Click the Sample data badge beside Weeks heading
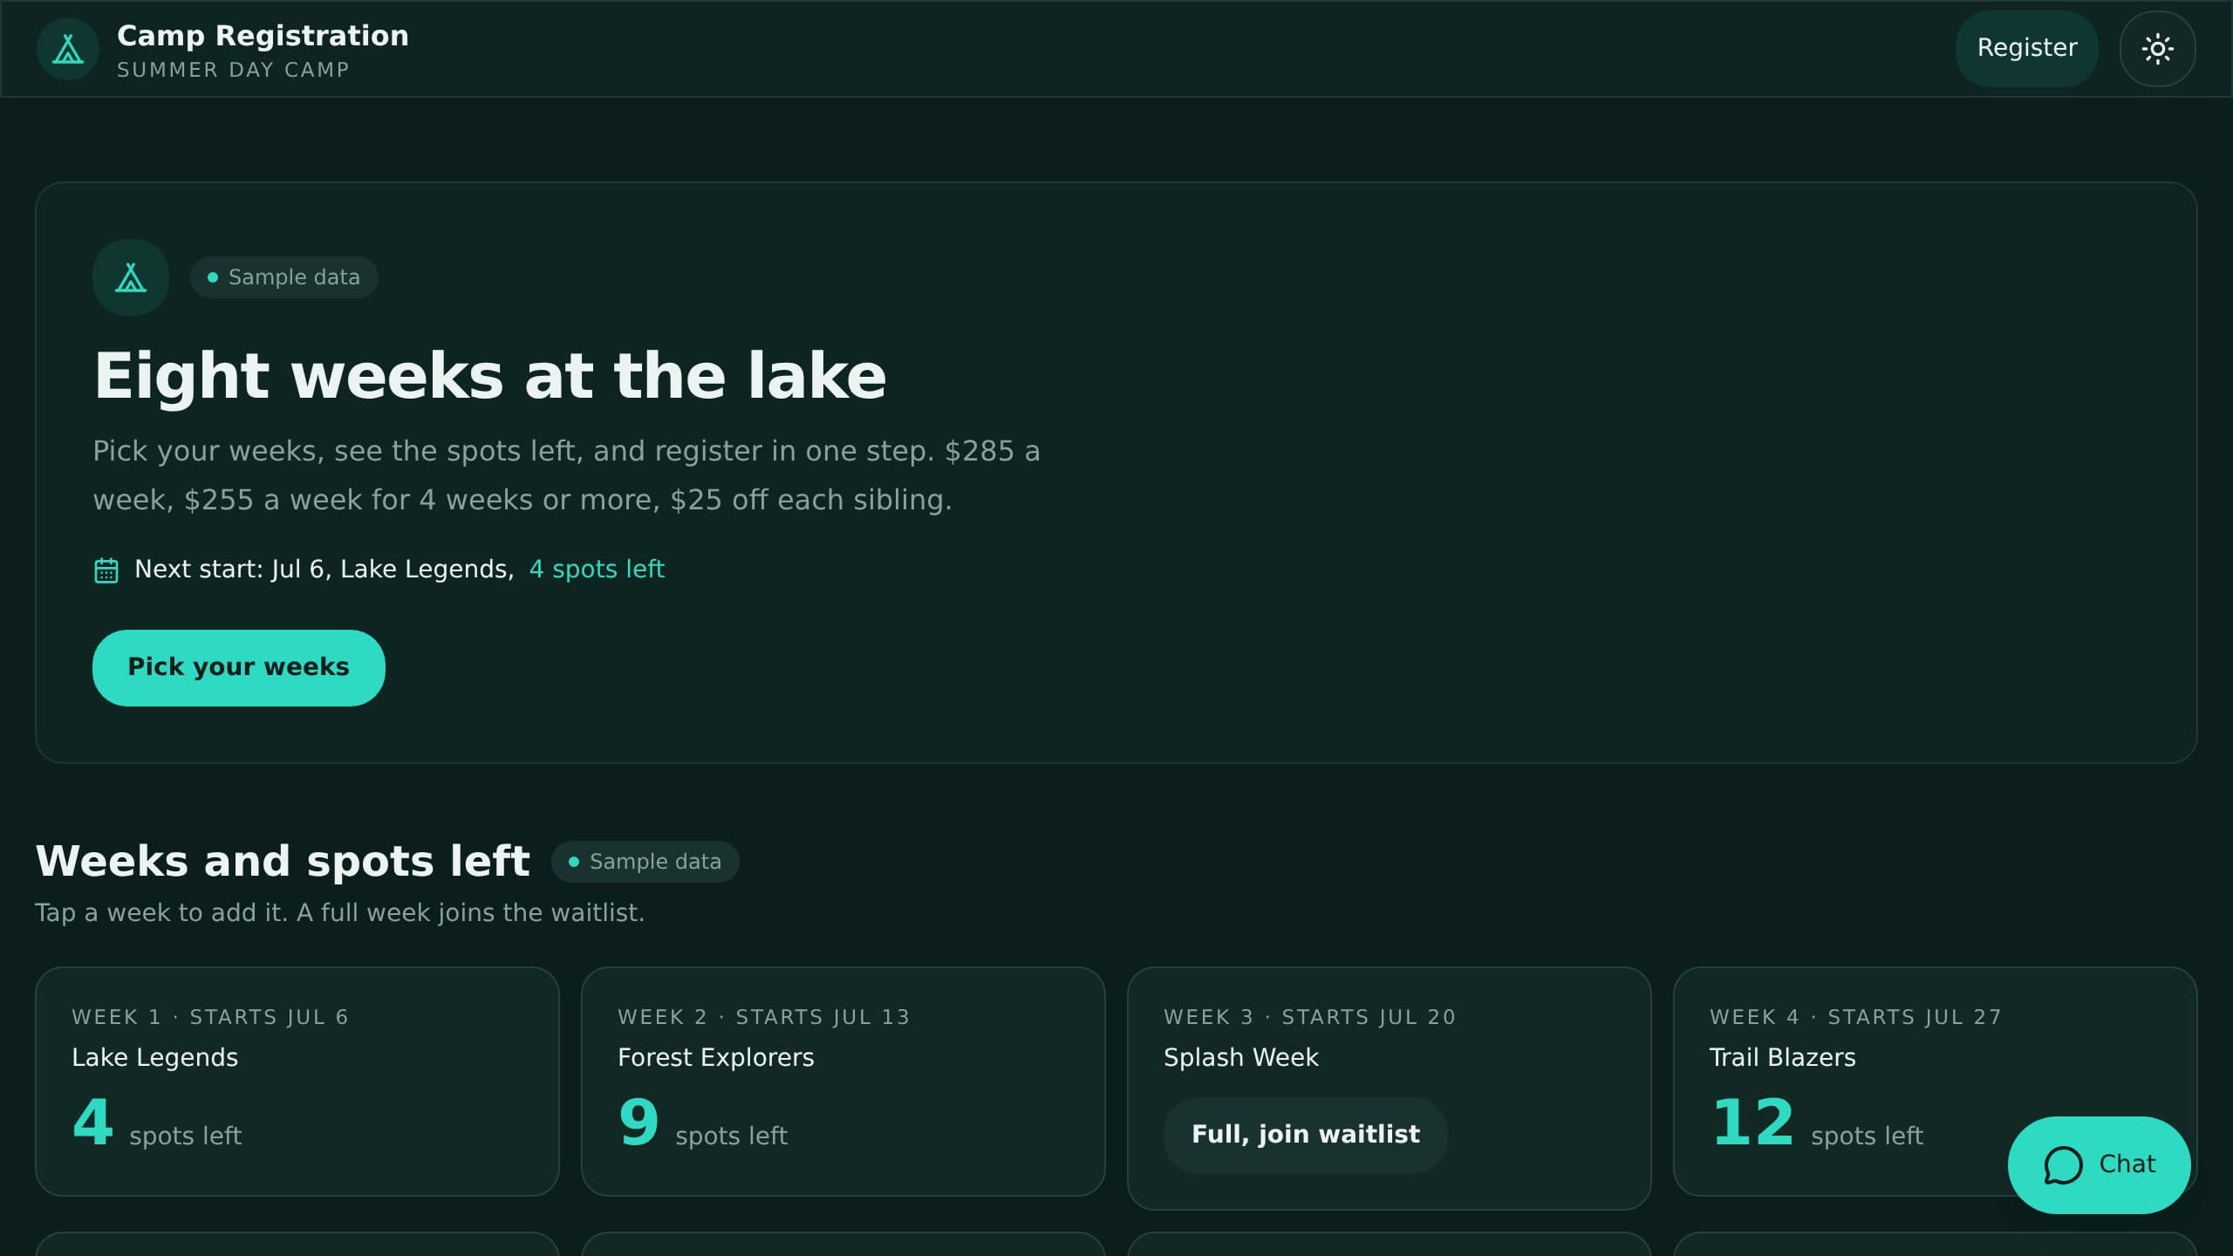2233x1256 pixels. [645, 862]
